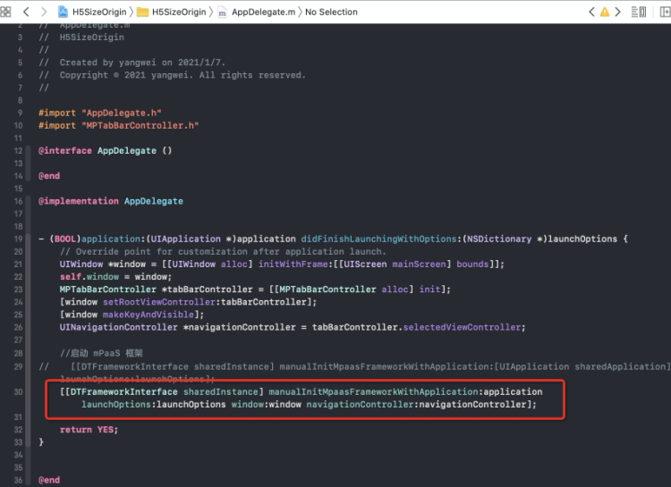Open the adjust editor options icon
The width and height of the screenshot is (671, 487).
(639, 12)
